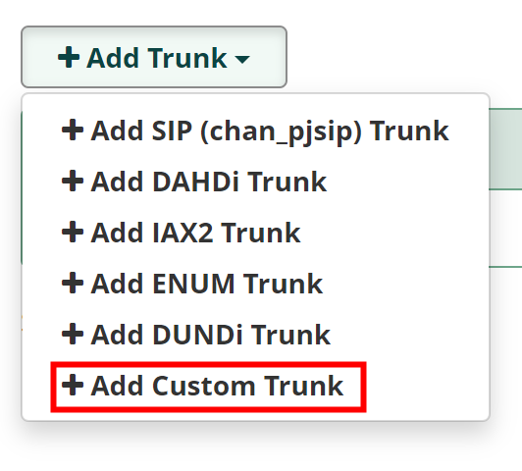Open the Add Trunk dropdown button
Image resolution: width=522 pixels, height=471 pixels.
(154, 57)
